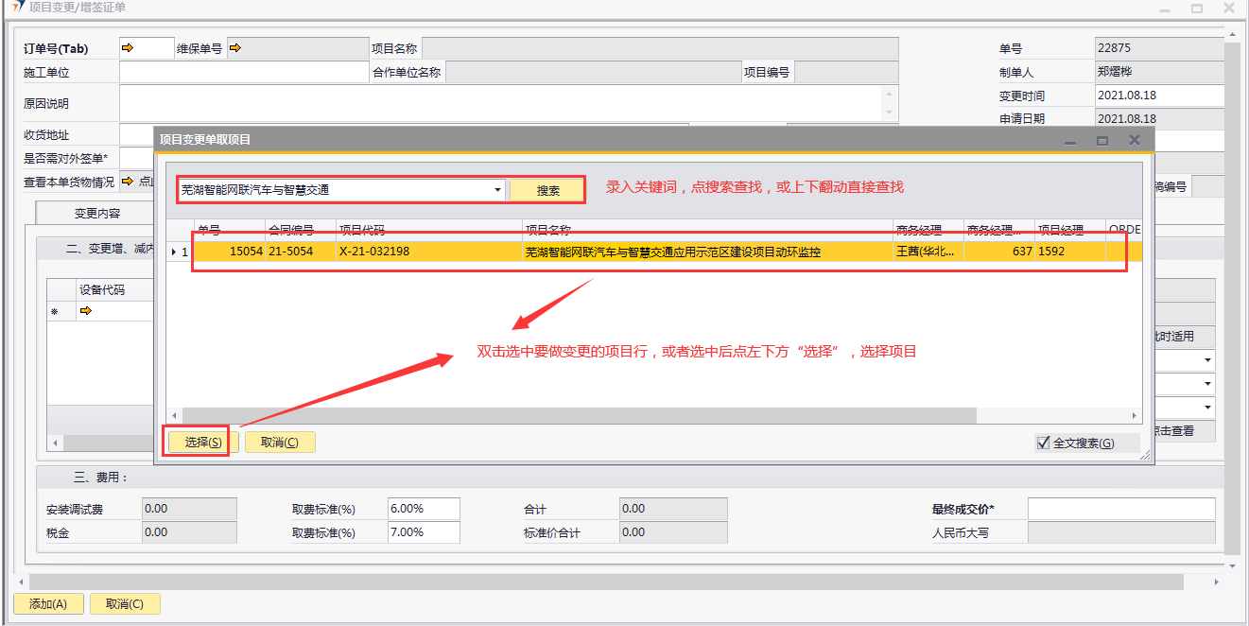
Task: Expand the project keyword search dropdown
Action: point(498,190)
